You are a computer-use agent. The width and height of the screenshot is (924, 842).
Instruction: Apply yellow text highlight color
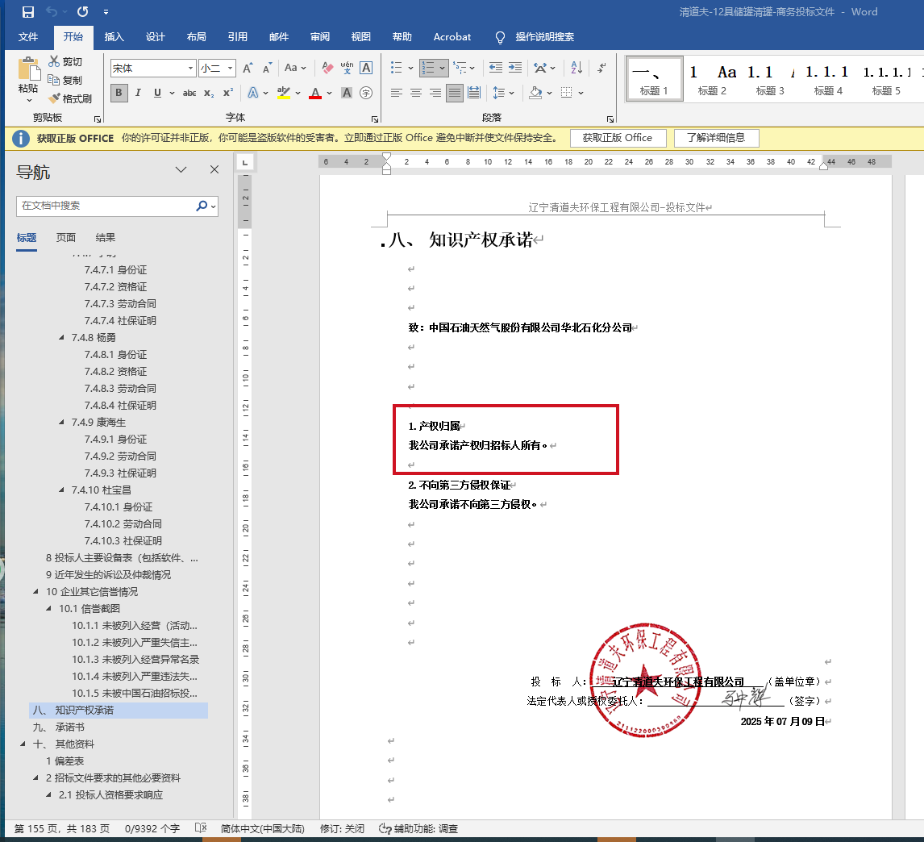284,93
